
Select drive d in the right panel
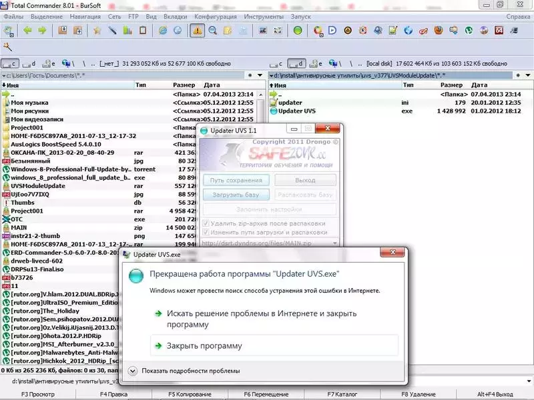click(296, 63)
